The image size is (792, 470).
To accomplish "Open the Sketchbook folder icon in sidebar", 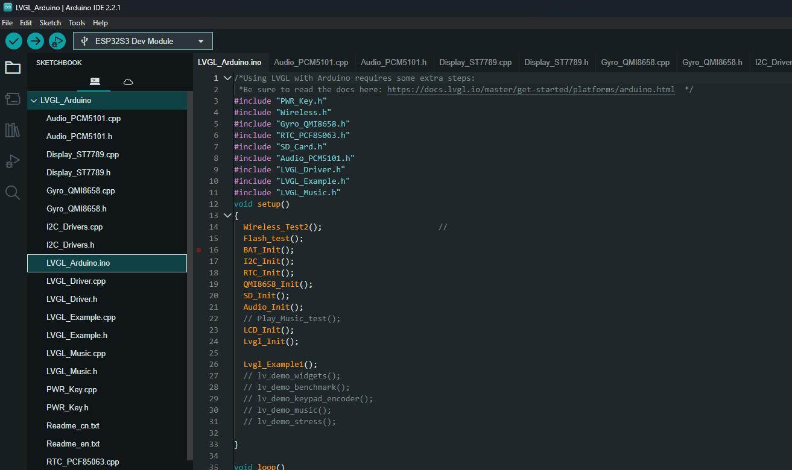I will [x=13, y=67].
